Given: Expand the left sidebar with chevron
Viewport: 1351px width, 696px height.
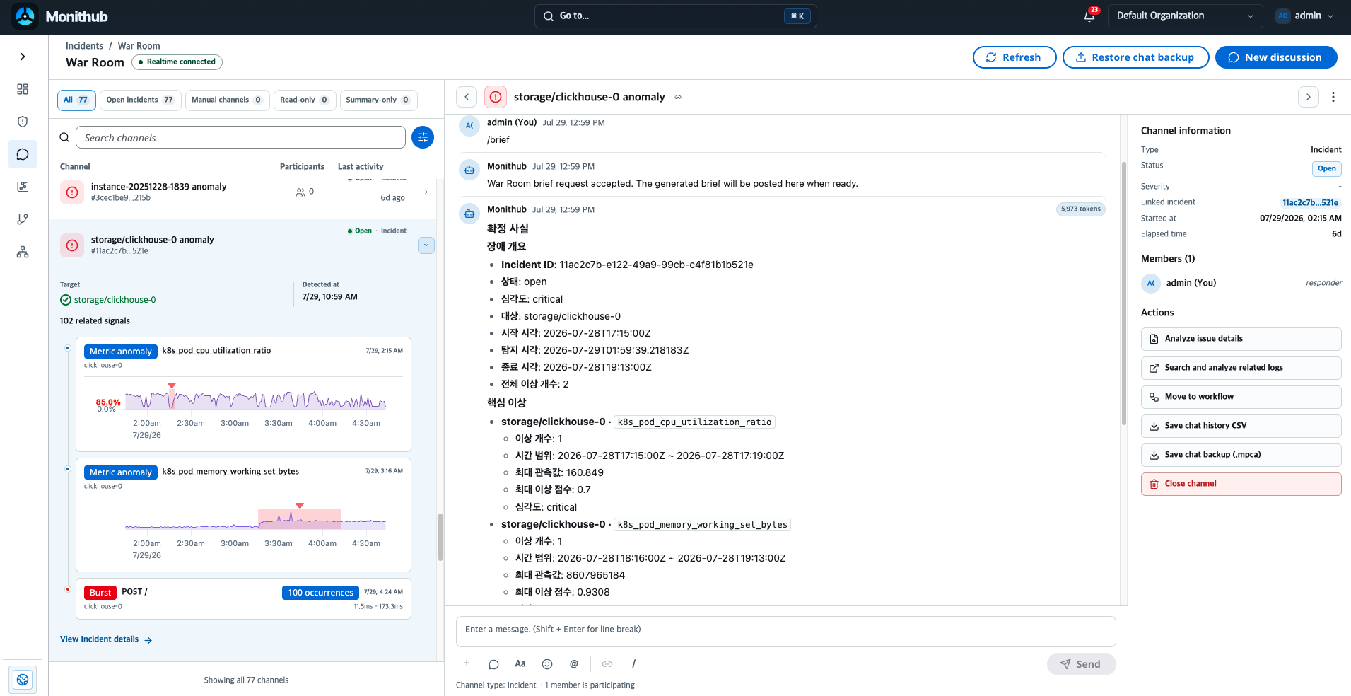Looking at the screenshot, I should coord(23,57).
